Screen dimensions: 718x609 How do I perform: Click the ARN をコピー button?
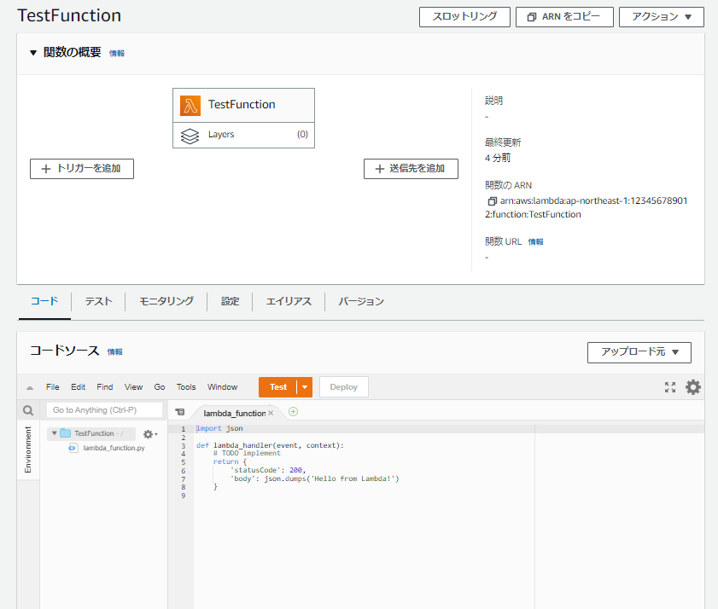click(564, 17)
